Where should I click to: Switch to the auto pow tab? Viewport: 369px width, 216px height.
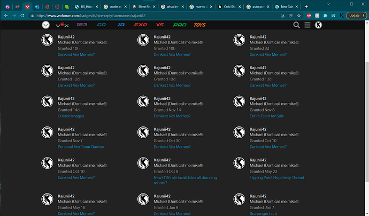(x=258, y=6)
